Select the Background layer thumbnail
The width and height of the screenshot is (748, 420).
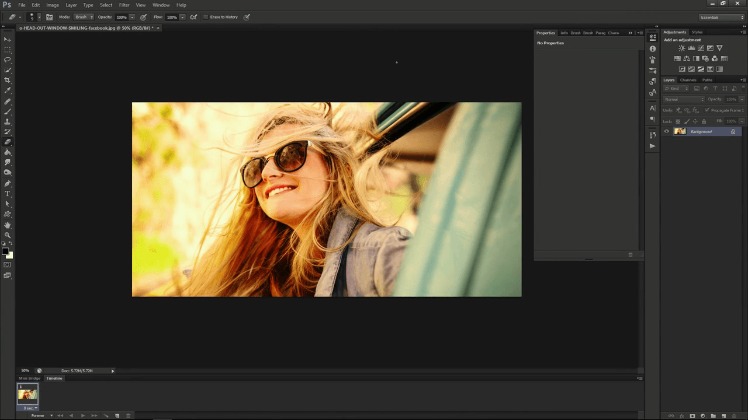pyautogui.click(x=680, y=132)
